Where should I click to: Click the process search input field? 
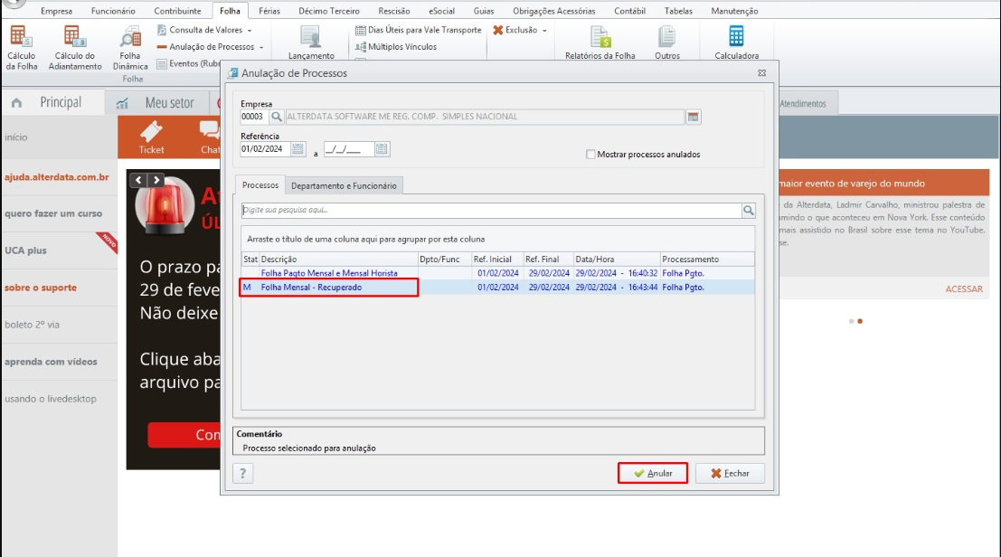[491, 210]
